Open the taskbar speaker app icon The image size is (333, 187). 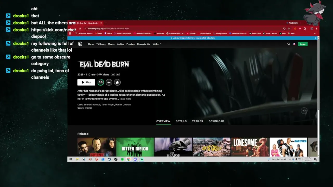click(x=90, y=159)
